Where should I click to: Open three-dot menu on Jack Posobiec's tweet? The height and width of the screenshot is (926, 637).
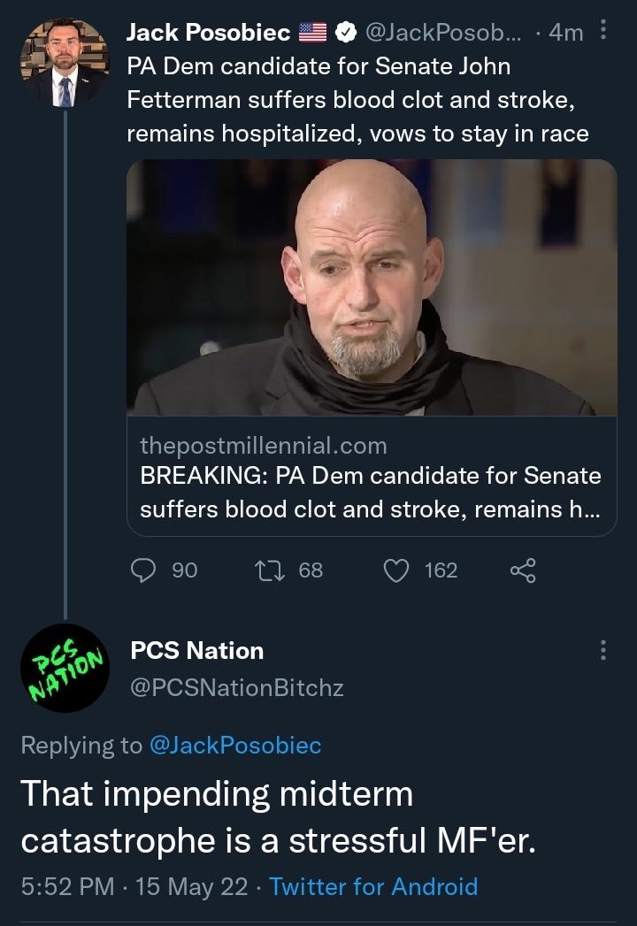pyautogui.click(x=602, y=29)
